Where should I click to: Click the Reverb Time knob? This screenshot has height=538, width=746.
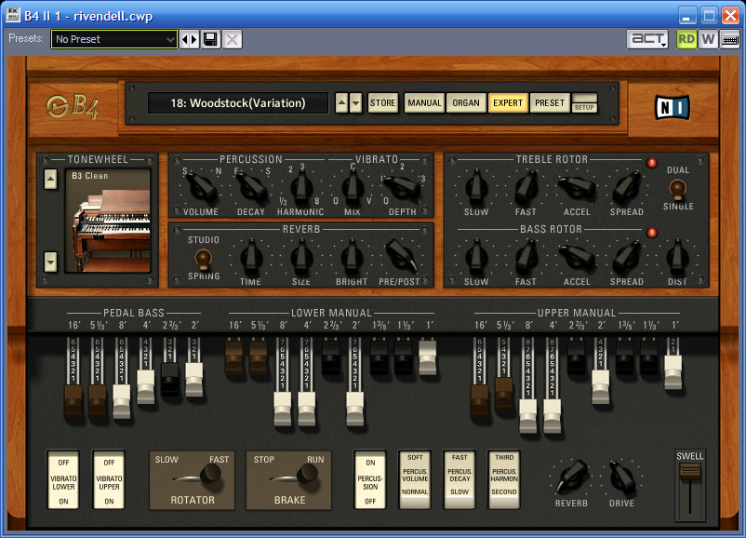tap(251, 257)
